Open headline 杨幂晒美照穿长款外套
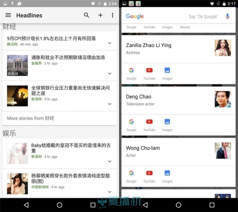Screen dimensions: 238x212 click(x=71, y=178)
